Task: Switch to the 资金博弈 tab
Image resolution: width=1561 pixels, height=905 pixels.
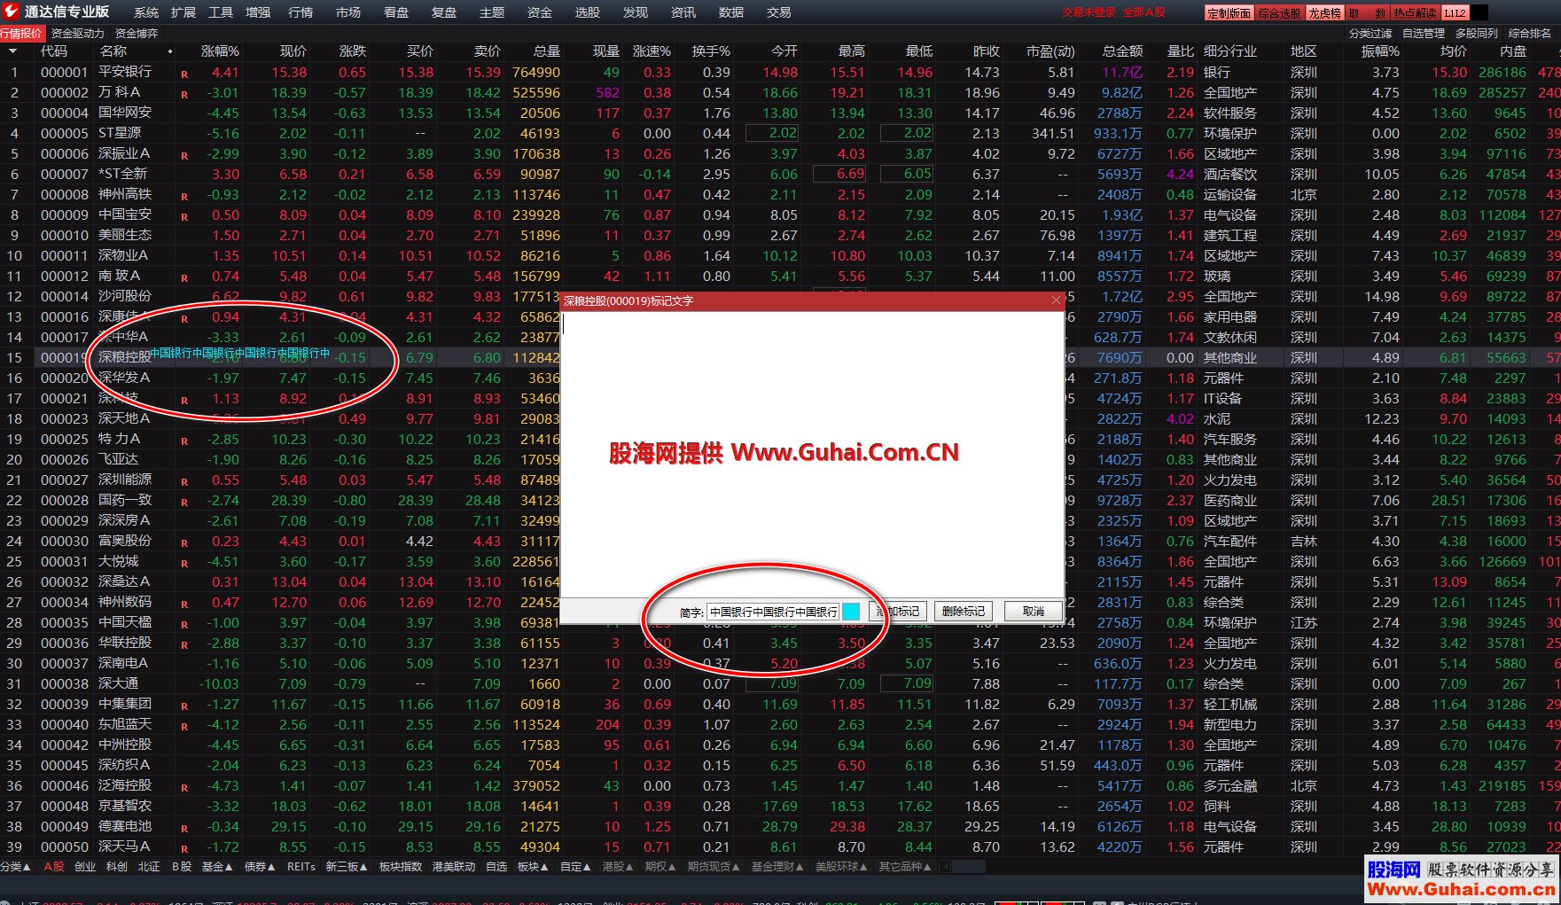Action: point(137,33)
